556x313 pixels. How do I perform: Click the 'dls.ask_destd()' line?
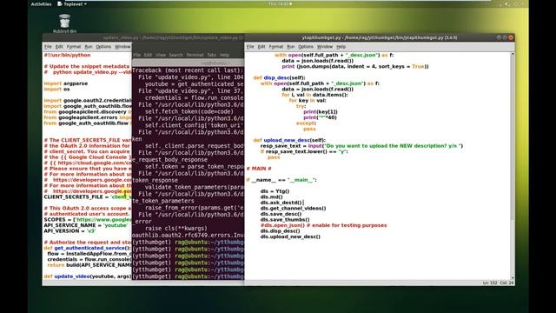pyautogui.click(x=281, y=203)
